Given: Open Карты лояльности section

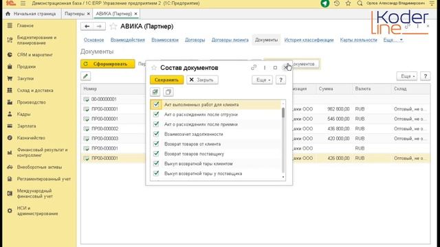Looking at the screenshot, I should pos(359,40).
